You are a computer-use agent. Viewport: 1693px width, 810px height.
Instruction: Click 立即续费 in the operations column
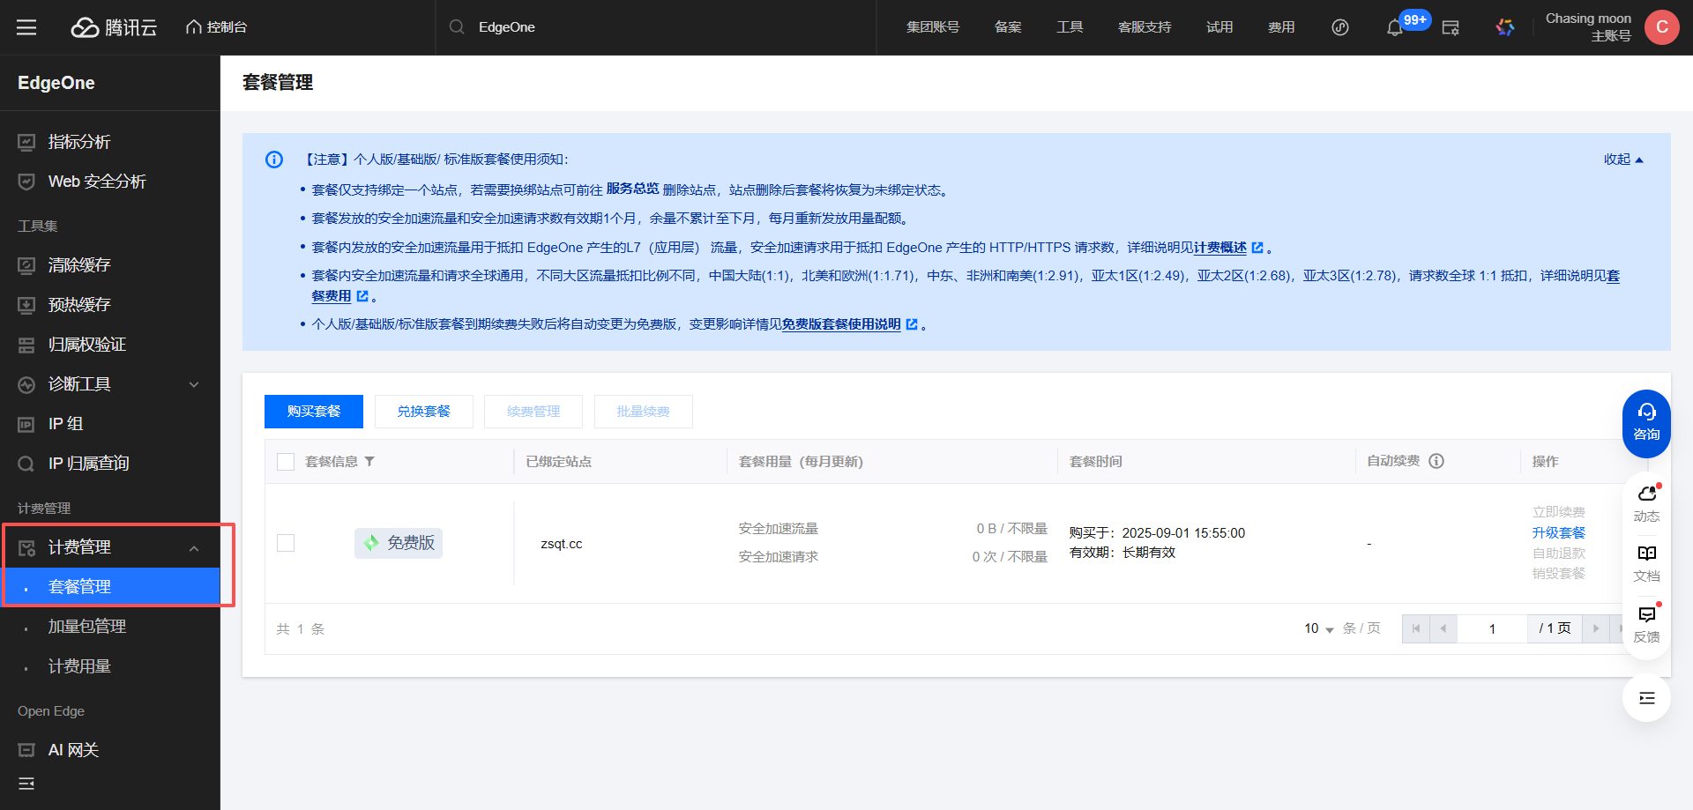pos(1558,512)
